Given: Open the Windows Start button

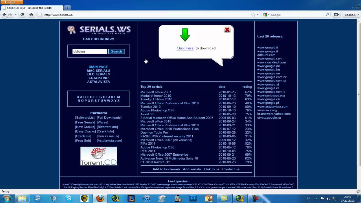Looking at the screenshot, I should 6,198.
